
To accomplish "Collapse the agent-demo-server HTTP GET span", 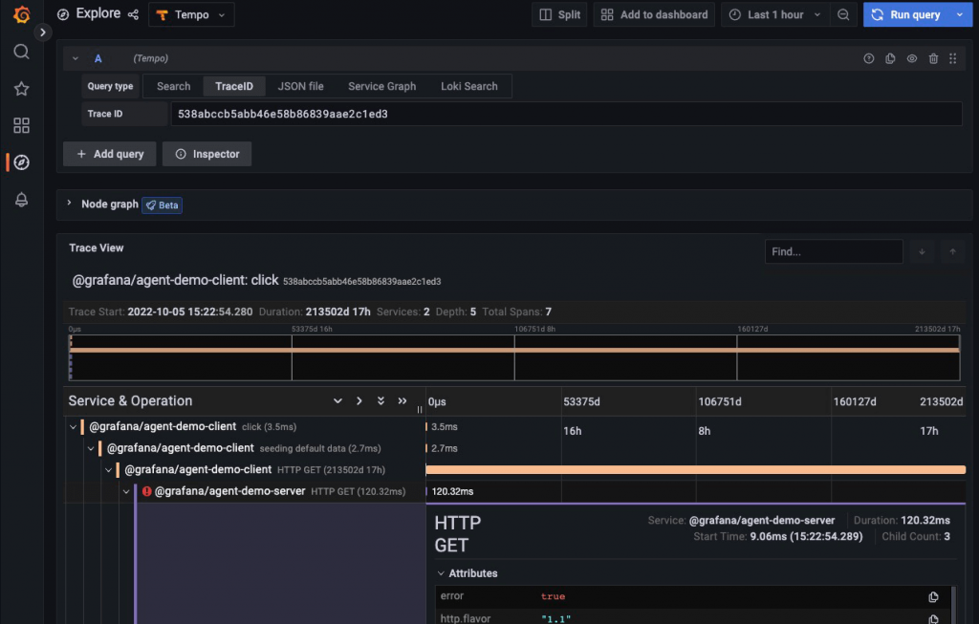I will coord(126,491).
